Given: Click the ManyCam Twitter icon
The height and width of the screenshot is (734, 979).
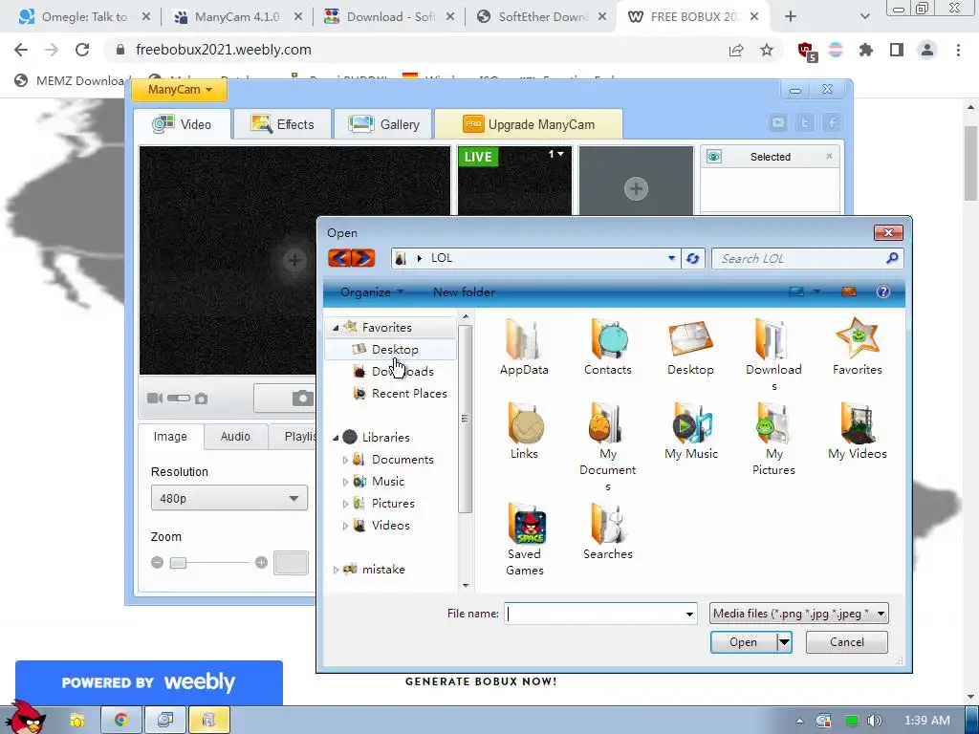Looking at the screenshot, I should pyautogui.click(x=805, y=123).
